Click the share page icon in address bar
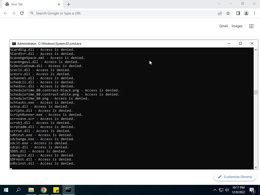 point(220,13)
